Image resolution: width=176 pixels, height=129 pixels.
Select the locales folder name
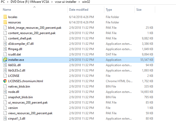(x=13, y=17)
